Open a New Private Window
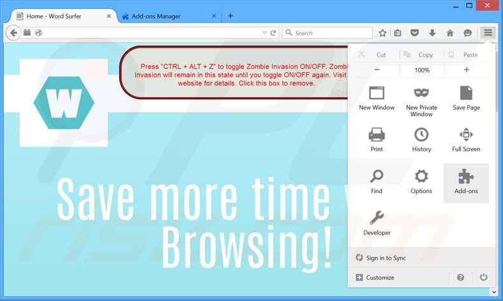Screen dimensions: 503x301 421,100
